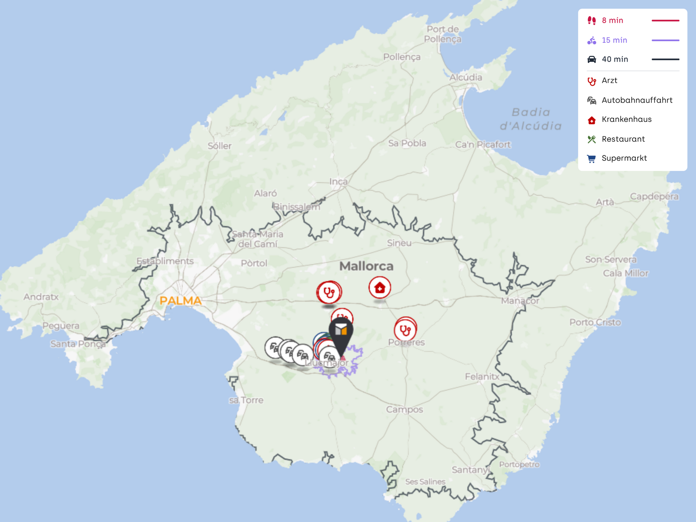Click the hospital marker on the map
The image size is (696, 522).
tap(379, 288)
